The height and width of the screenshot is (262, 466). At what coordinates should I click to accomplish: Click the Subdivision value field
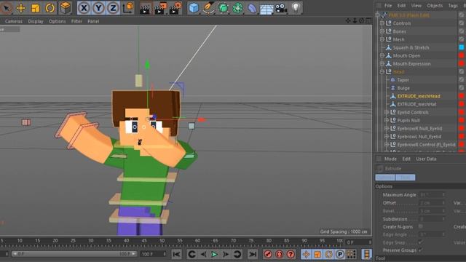(432, 219)
